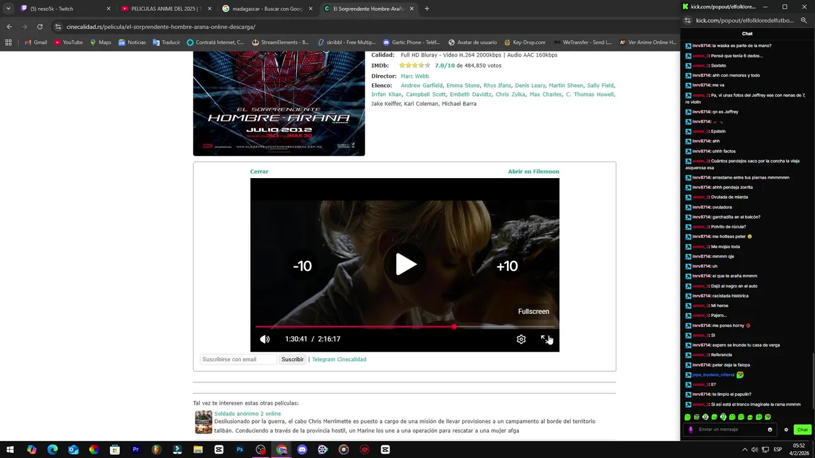This screenshot has height=458, width=815.
Task: Open the YouTube bookmark
Action: [68, 43]
